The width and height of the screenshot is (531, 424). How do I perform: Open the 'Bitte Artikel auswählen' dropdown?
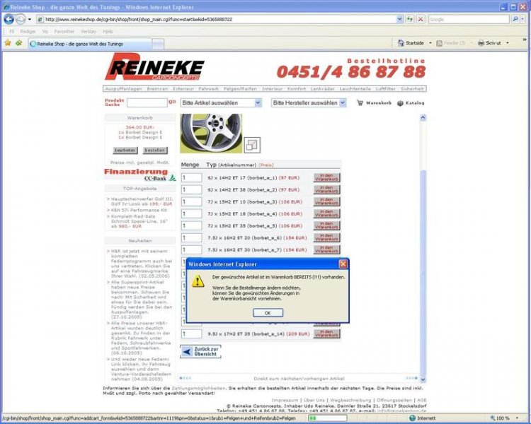tap(220, 102)
